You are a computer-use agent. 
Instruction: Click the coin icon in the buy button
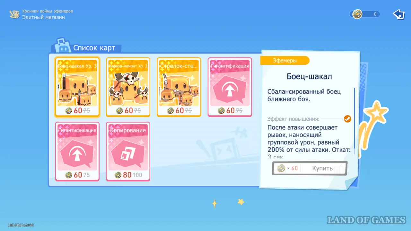coord(281,168)
